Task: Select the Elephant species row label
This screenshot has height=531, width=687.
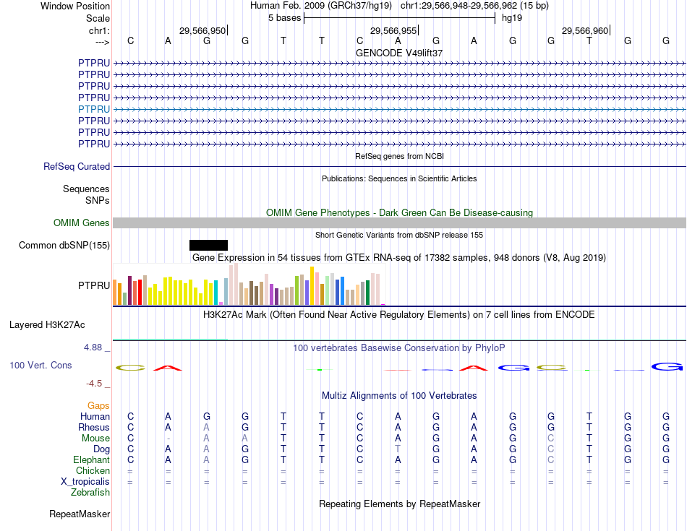Action: (92, 460)
